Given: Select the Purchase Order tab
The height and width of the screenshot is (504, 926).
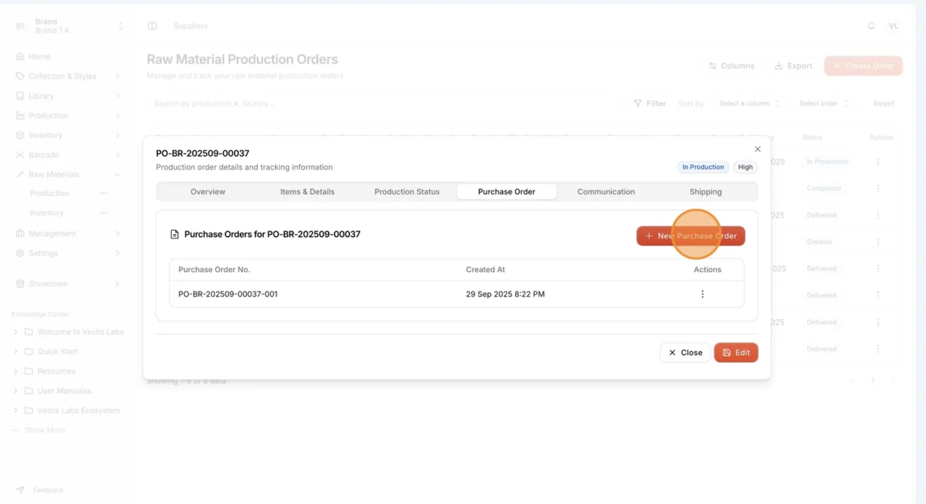Looking at the screenshot, I should pyautogui.click(x=507, y=192).
